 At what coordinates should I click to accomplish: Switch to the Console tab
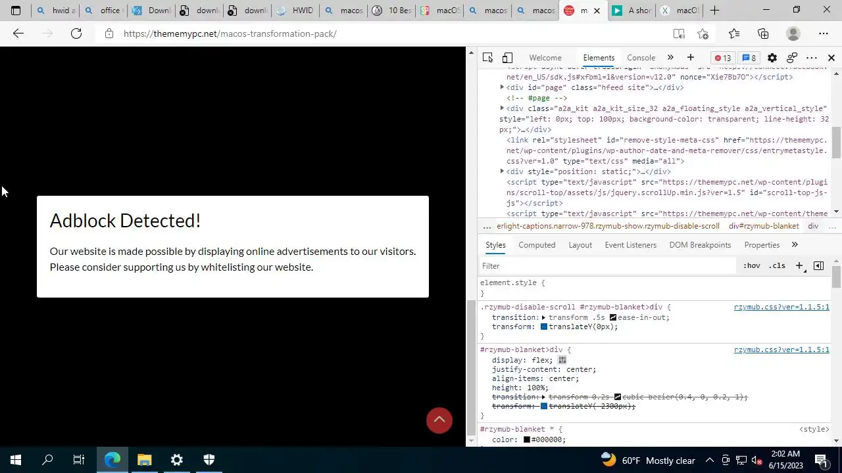pos(641,58)
